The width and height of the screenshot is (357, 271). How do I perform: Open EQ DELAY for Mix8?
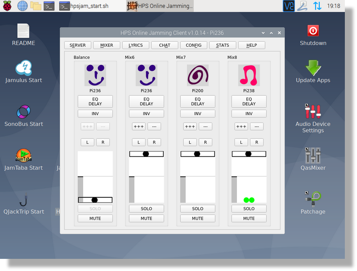(x=249, y=102)
